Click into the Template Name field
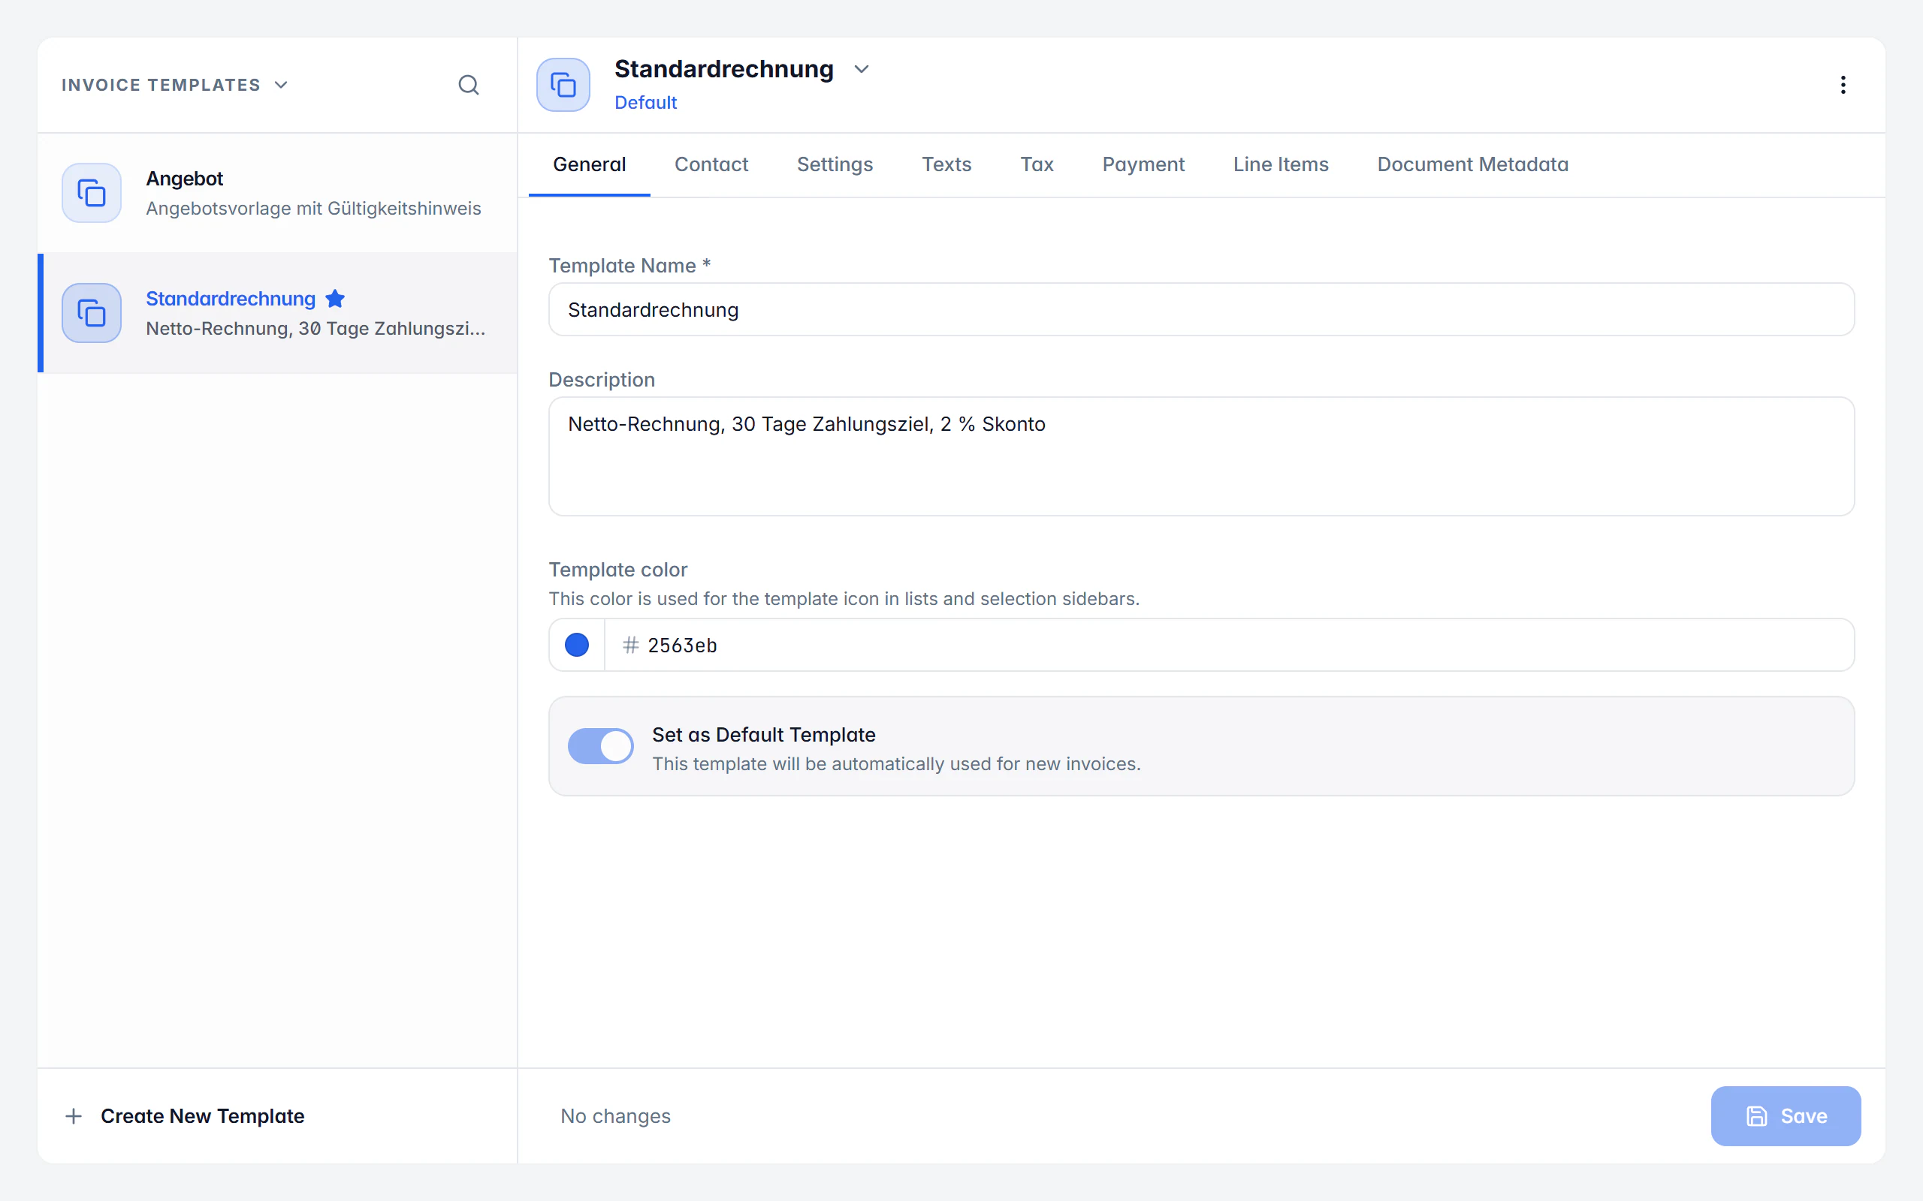Viewport: 1923px width, 1201px height. [1201, 310]
